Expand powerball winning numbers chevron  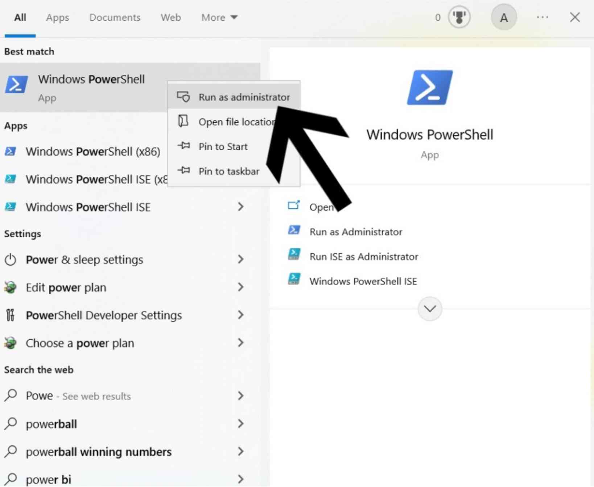pyautogui.click(x=240, y=451)
